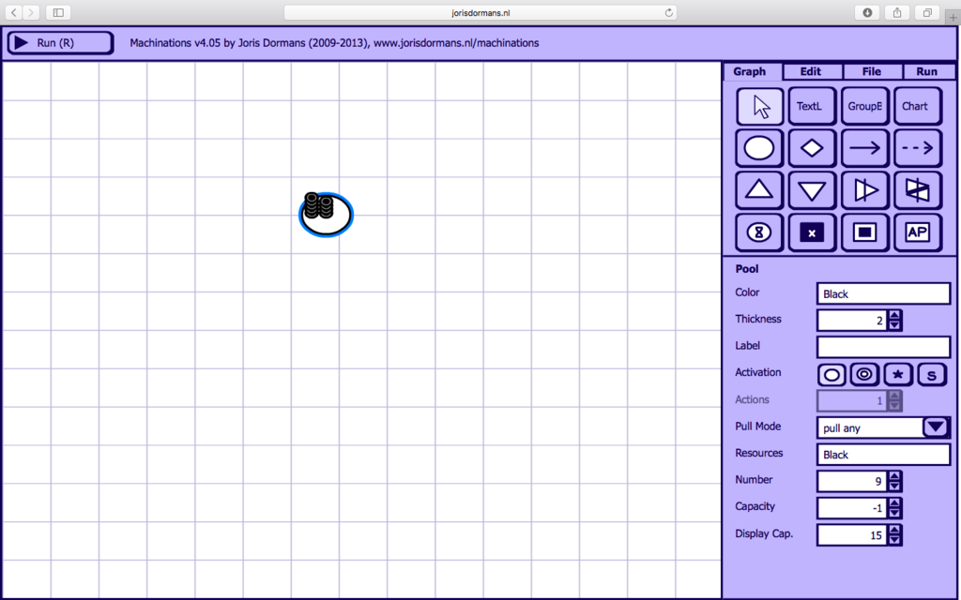Decrease Thickness stepper value
Image resolution: width=961 pixels, height=600 pixels.
click(x=894, y=325)
